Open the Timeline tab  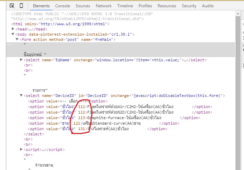125,6
